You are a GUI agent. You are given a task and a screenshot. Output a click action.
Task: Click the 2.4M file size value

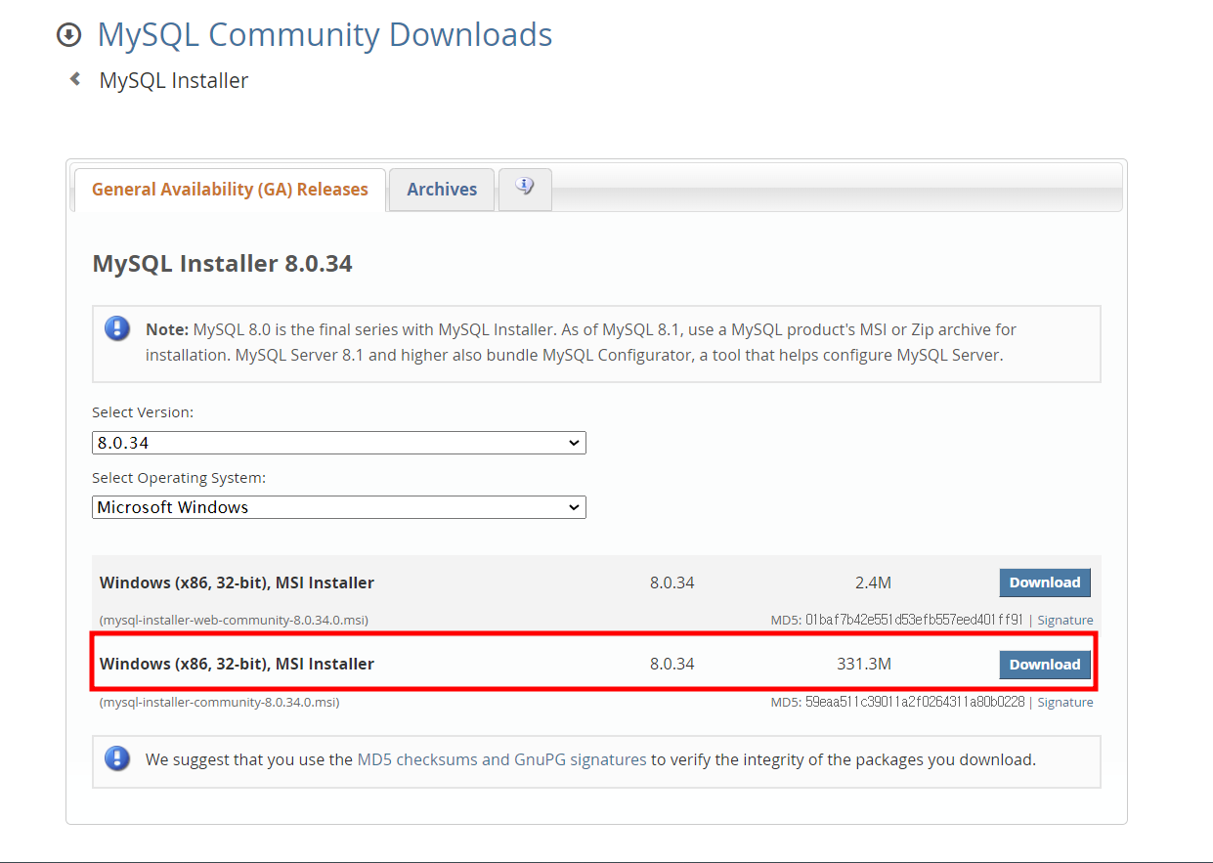click(873, 583)
